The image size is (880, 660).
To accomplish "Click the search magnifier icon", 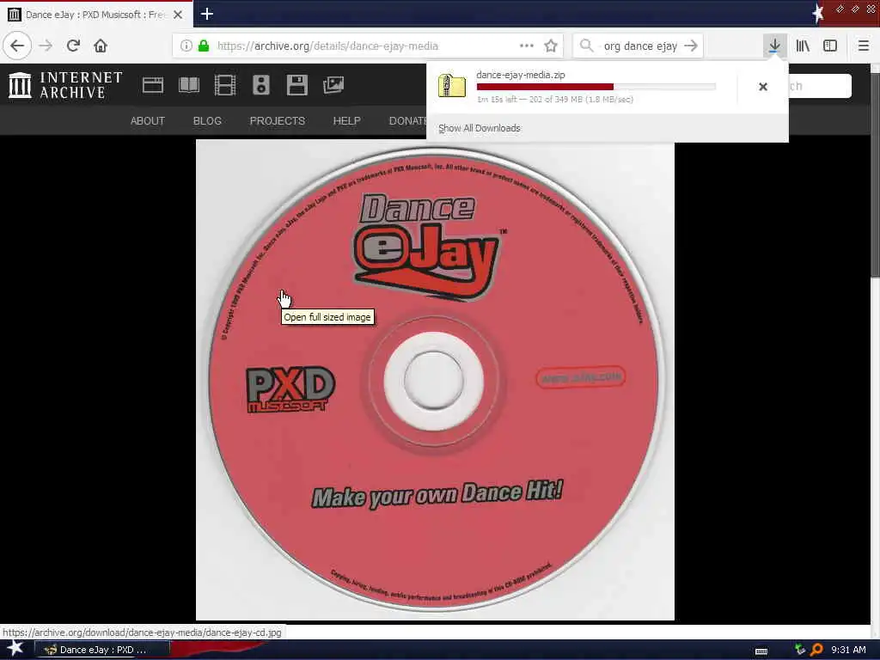I will [586, 46].
